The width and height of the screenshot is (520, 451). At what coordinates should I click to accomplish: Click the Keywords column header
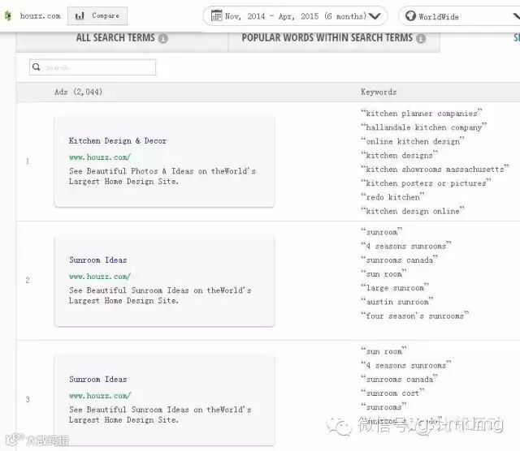tap(379, 92)
